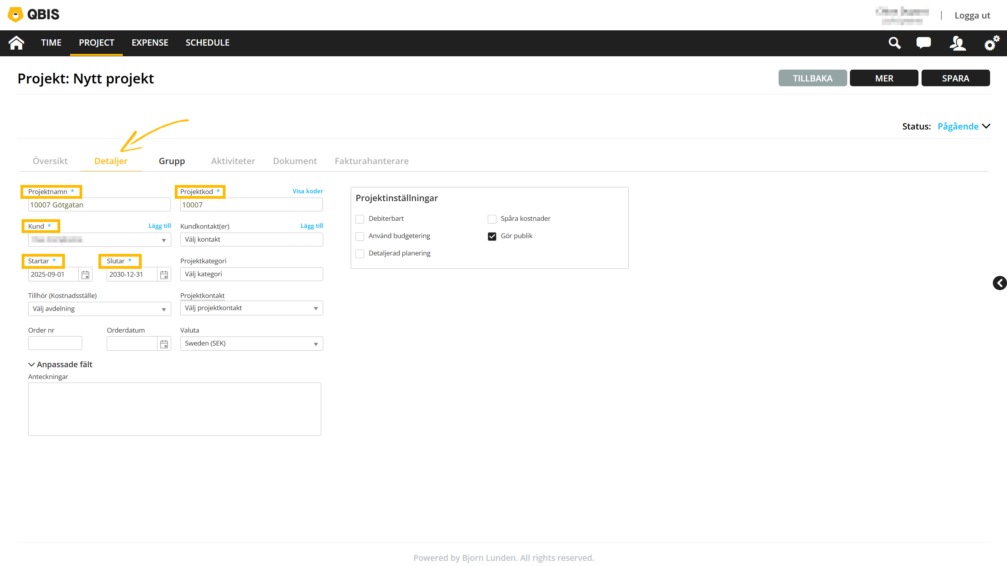Click the home icon in navigation bar
The image size is (1007, 566).
16,43
